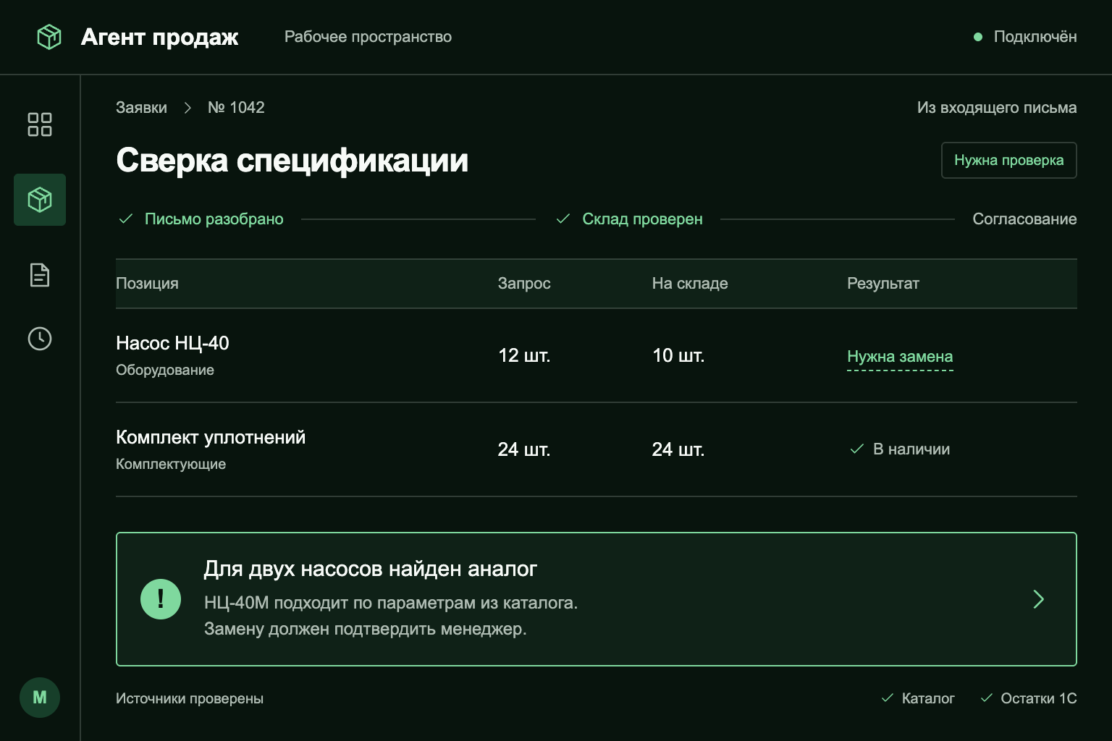Click the На складе column header
Viewport: 1112px width, 741px height.
click(690, 284)
